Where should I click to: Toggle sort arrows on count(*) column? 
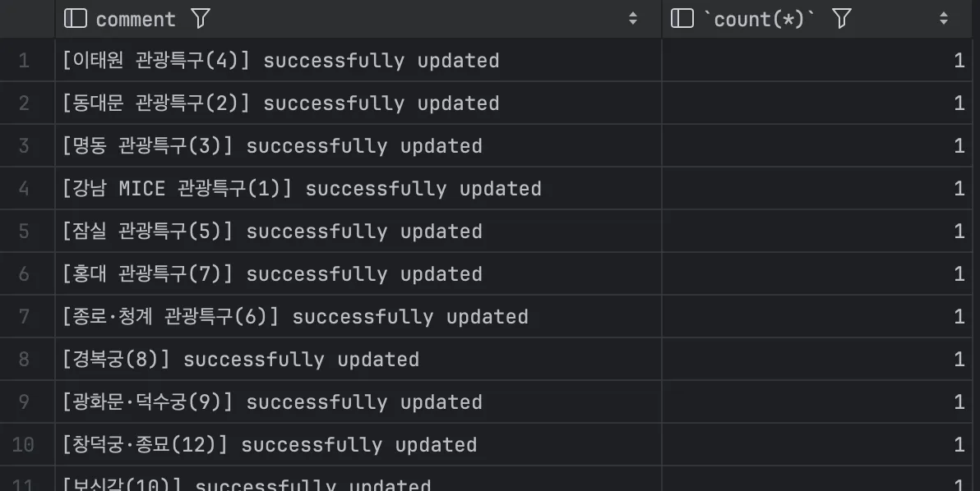(944, 19)
